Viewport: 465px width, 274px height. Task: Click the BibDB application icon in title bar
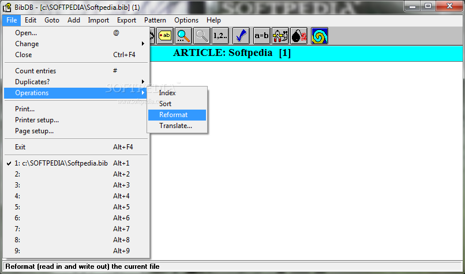tap(7, 7)
